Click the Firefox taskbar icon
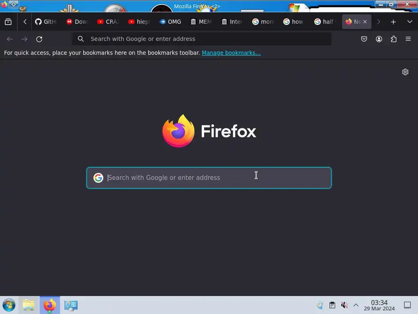This screenshot has height=314, width=418. pos(50,305)
